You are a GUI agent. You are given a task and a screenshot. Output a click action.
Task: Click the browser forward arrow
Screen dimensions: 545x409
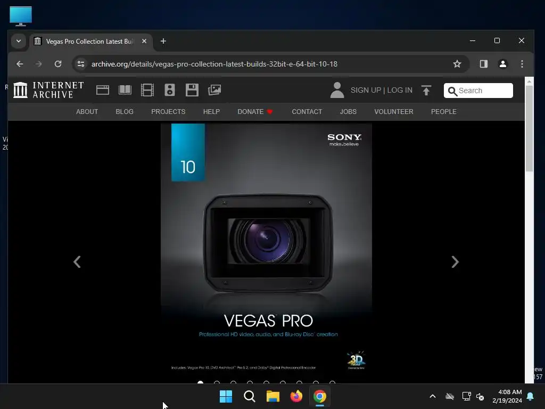[x=38, y=64]
